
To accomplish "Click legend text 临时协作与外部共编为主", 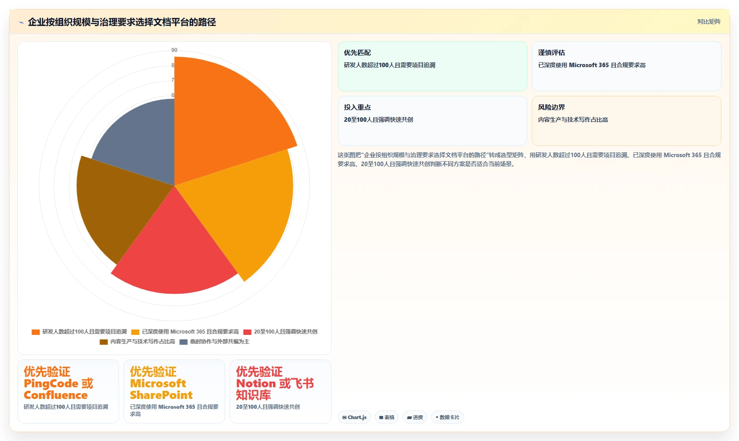I will tap(220, 342).
